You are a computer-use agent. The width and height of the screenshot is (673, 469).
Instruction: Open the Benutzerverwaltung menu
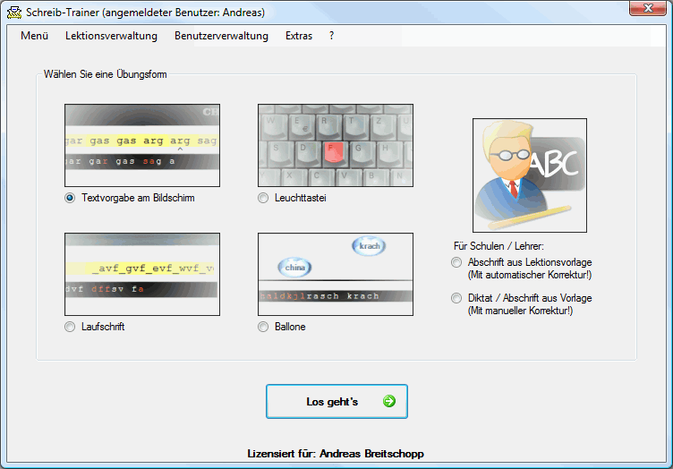[221, 36]
